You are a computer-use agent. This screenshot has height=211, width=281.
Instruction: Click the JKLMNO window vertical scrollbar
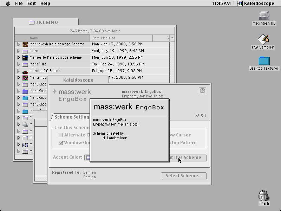[172, 62]
